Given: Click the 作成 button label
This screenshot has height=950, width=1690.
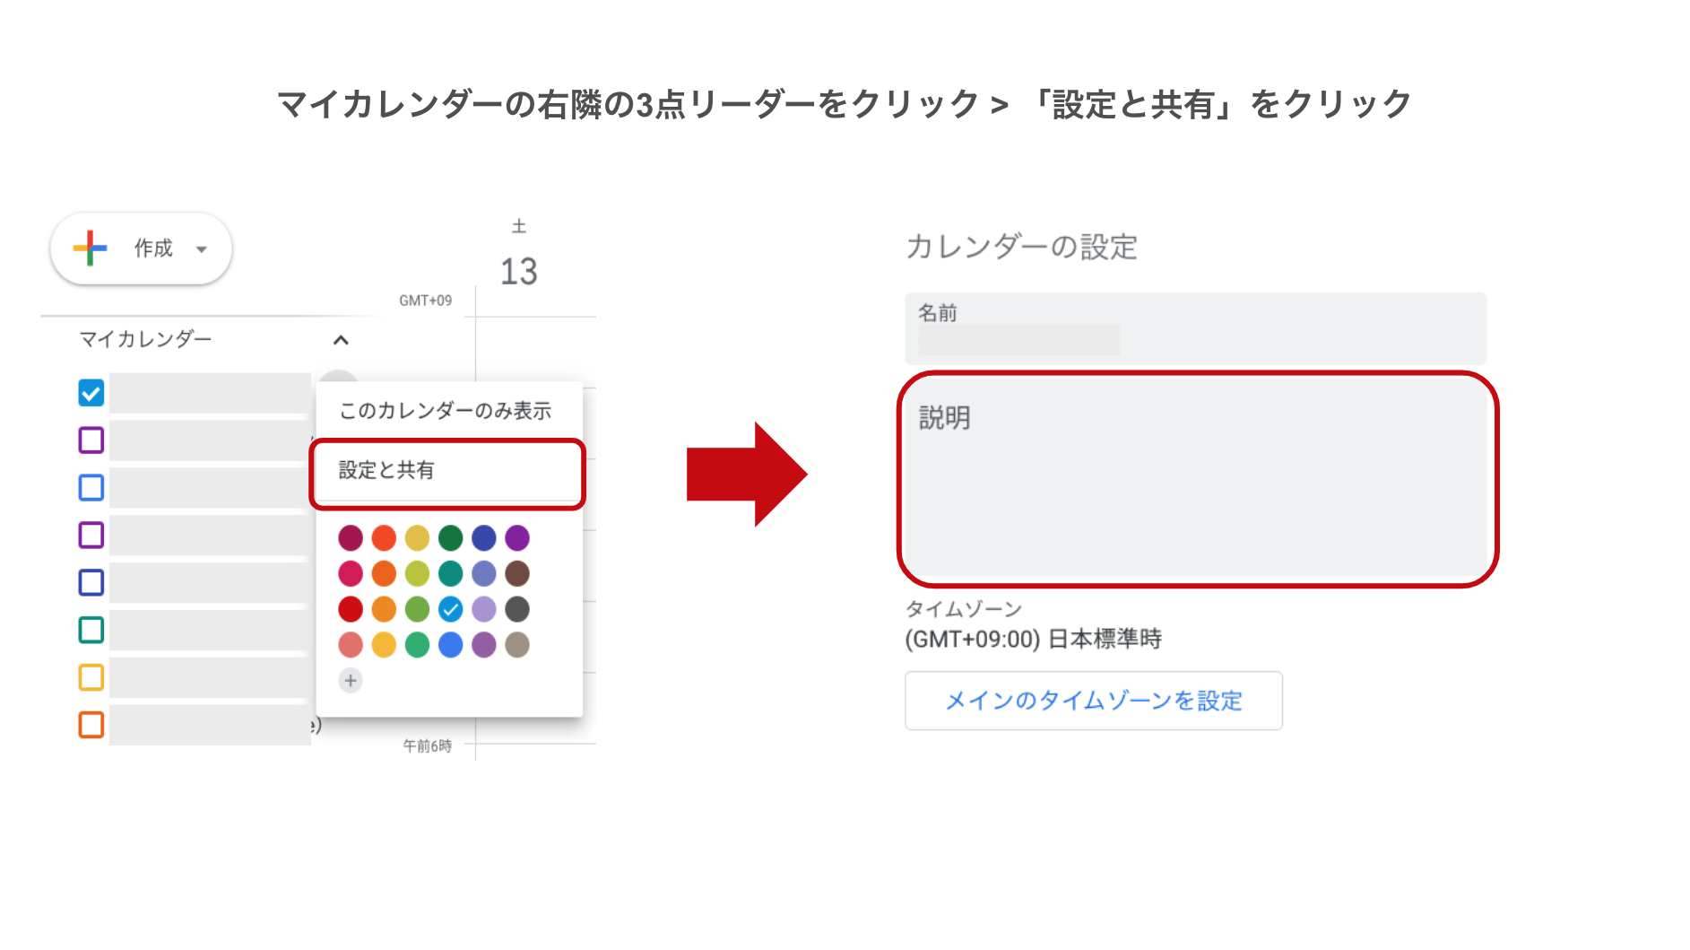Looking at the screenshot, I should pyautogui.click(x=153, y=248).
